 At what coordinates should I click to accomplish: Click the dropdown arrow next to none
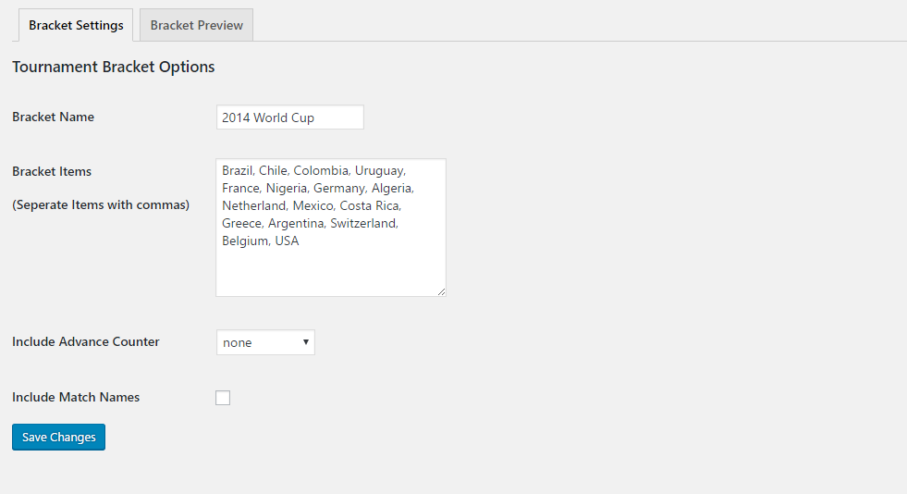tap(305, 342)
